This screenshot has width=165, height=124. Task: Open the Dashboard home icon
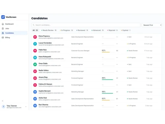pos(3,24)
